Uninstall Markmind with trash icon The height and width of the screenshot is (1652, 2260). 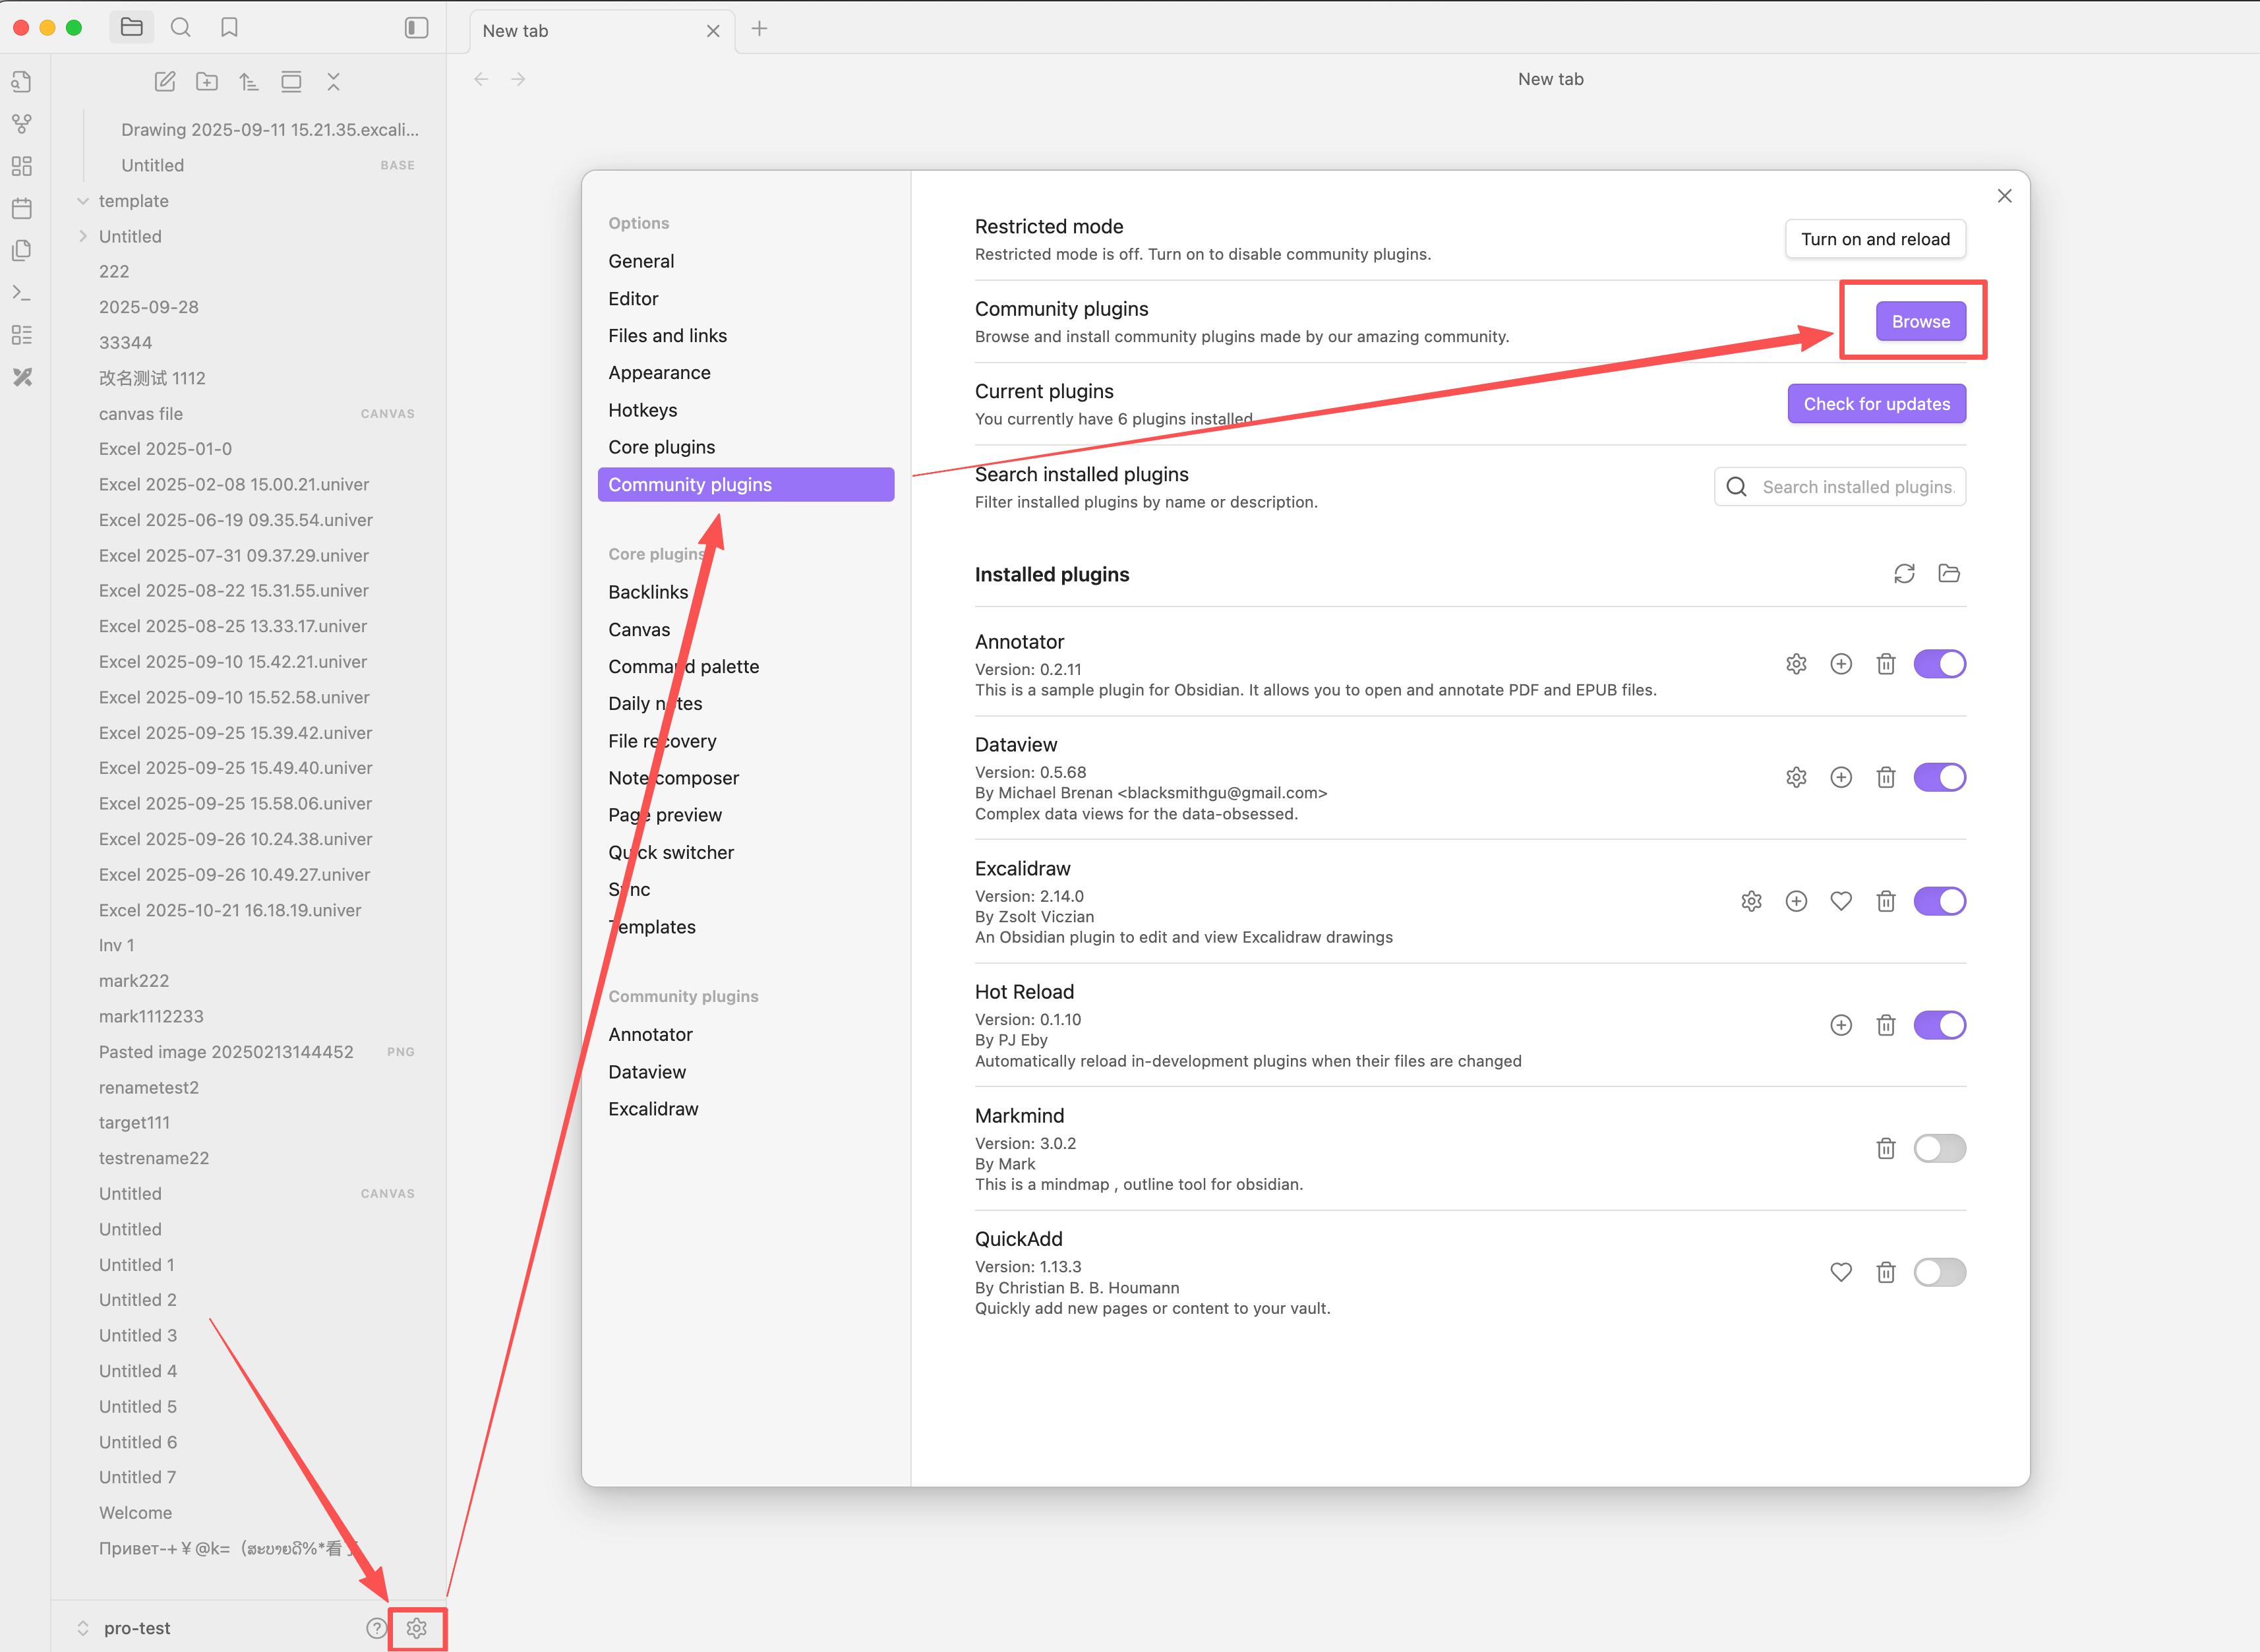(1886, 1148)
